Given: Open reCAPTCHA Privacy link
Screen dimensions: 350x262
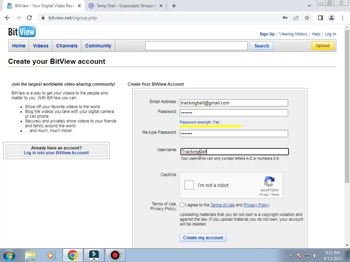Looking at the screenshot, I should (x=264, y=194).
